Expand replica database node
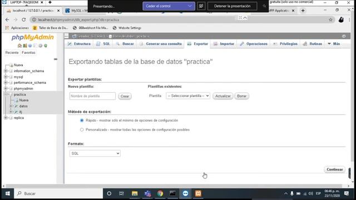 click(6, 118)
